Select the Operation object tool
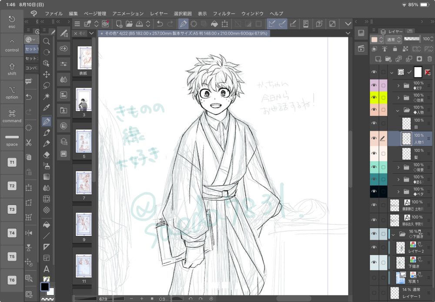This screenshot has height=302, width=435. click(47, 63)
